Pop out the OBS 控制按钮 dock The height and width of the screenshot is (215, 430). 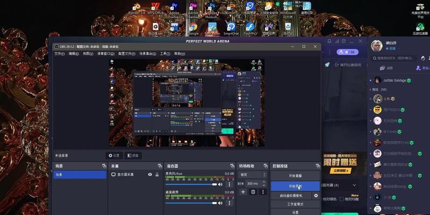click(318, 166)
